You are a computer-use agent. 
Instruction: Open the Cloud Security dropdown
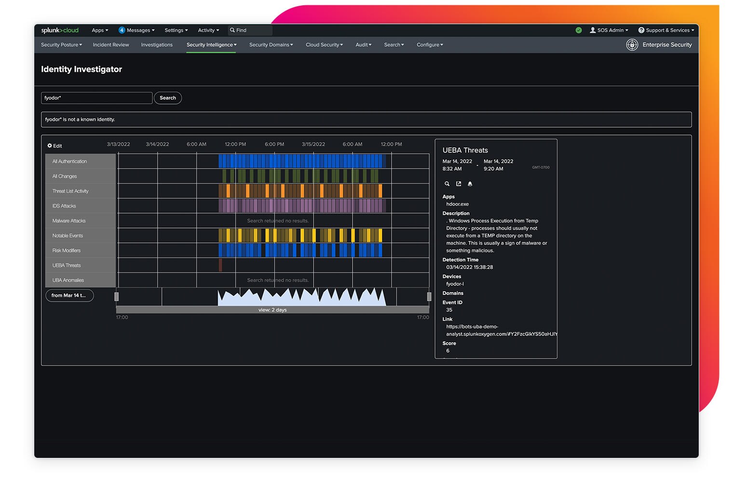[x=324, y=45]
